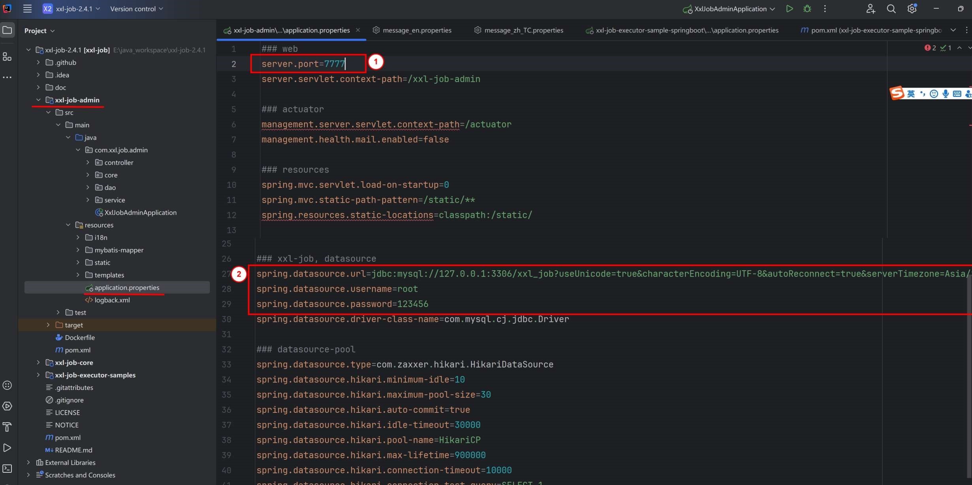The image size is (972, 485).
Task: Open the main hamburger menu
Action: click(27, 9)
